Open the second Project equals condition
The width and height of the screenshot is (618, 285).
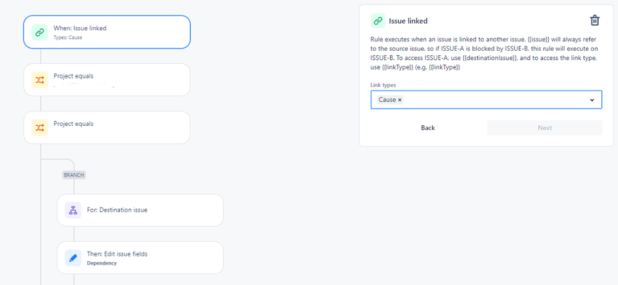[x=107, y=128]
